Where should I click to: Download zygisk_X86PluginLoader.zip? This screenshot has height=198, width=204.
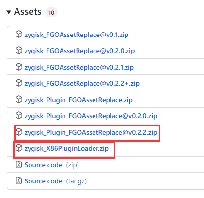[x=66, y=148]
